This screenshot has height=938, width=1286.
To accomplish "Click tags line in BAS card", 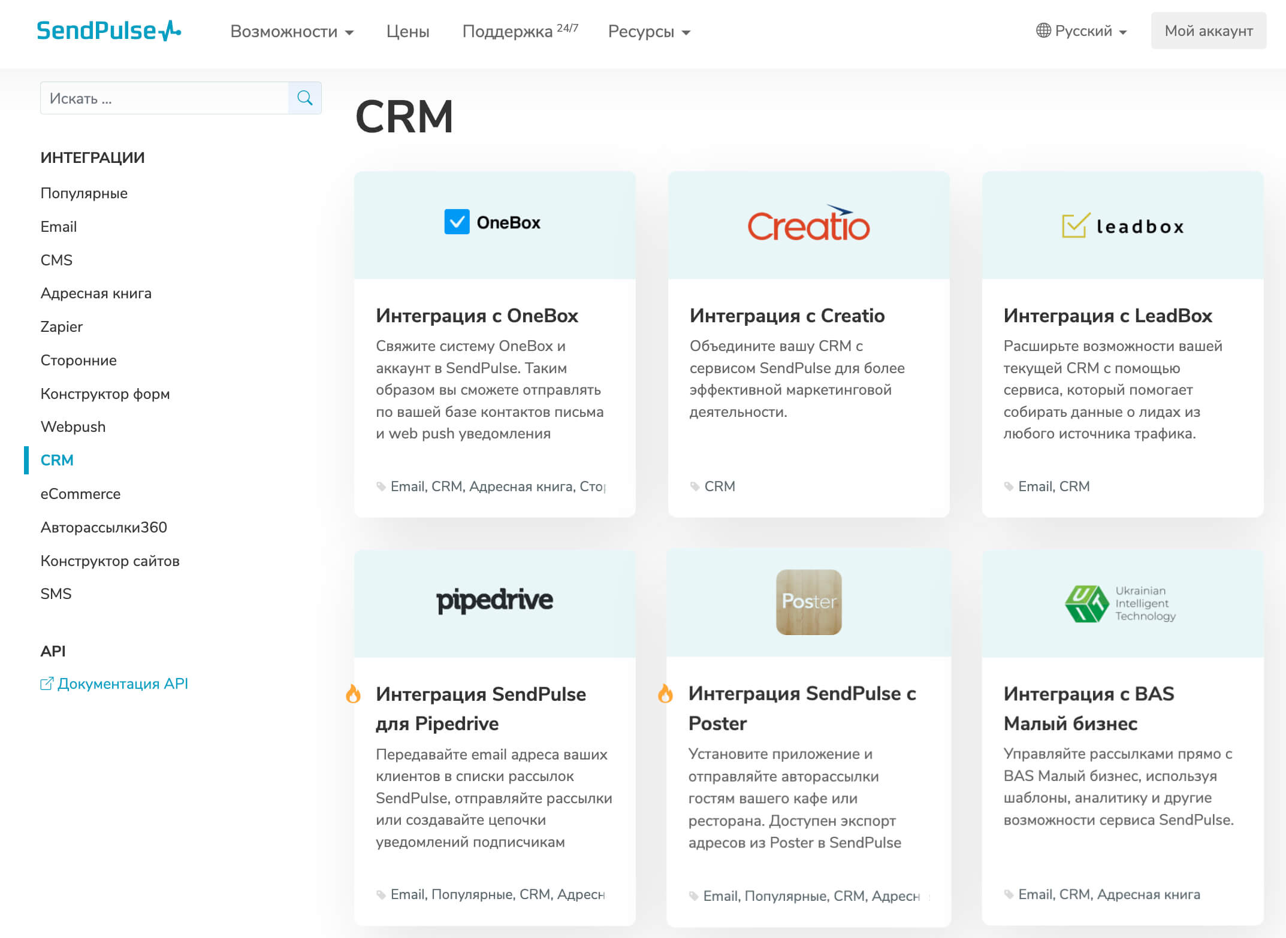I will 1109,895.
